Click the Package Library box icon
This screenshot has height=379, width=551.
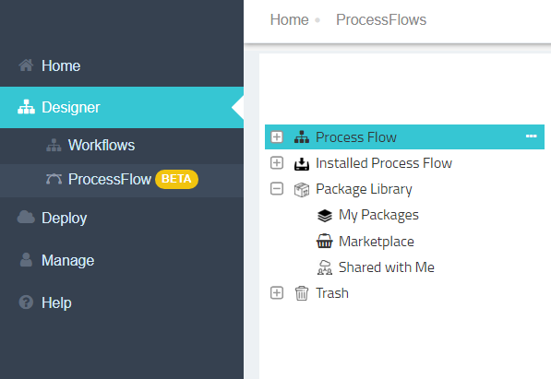302,190
